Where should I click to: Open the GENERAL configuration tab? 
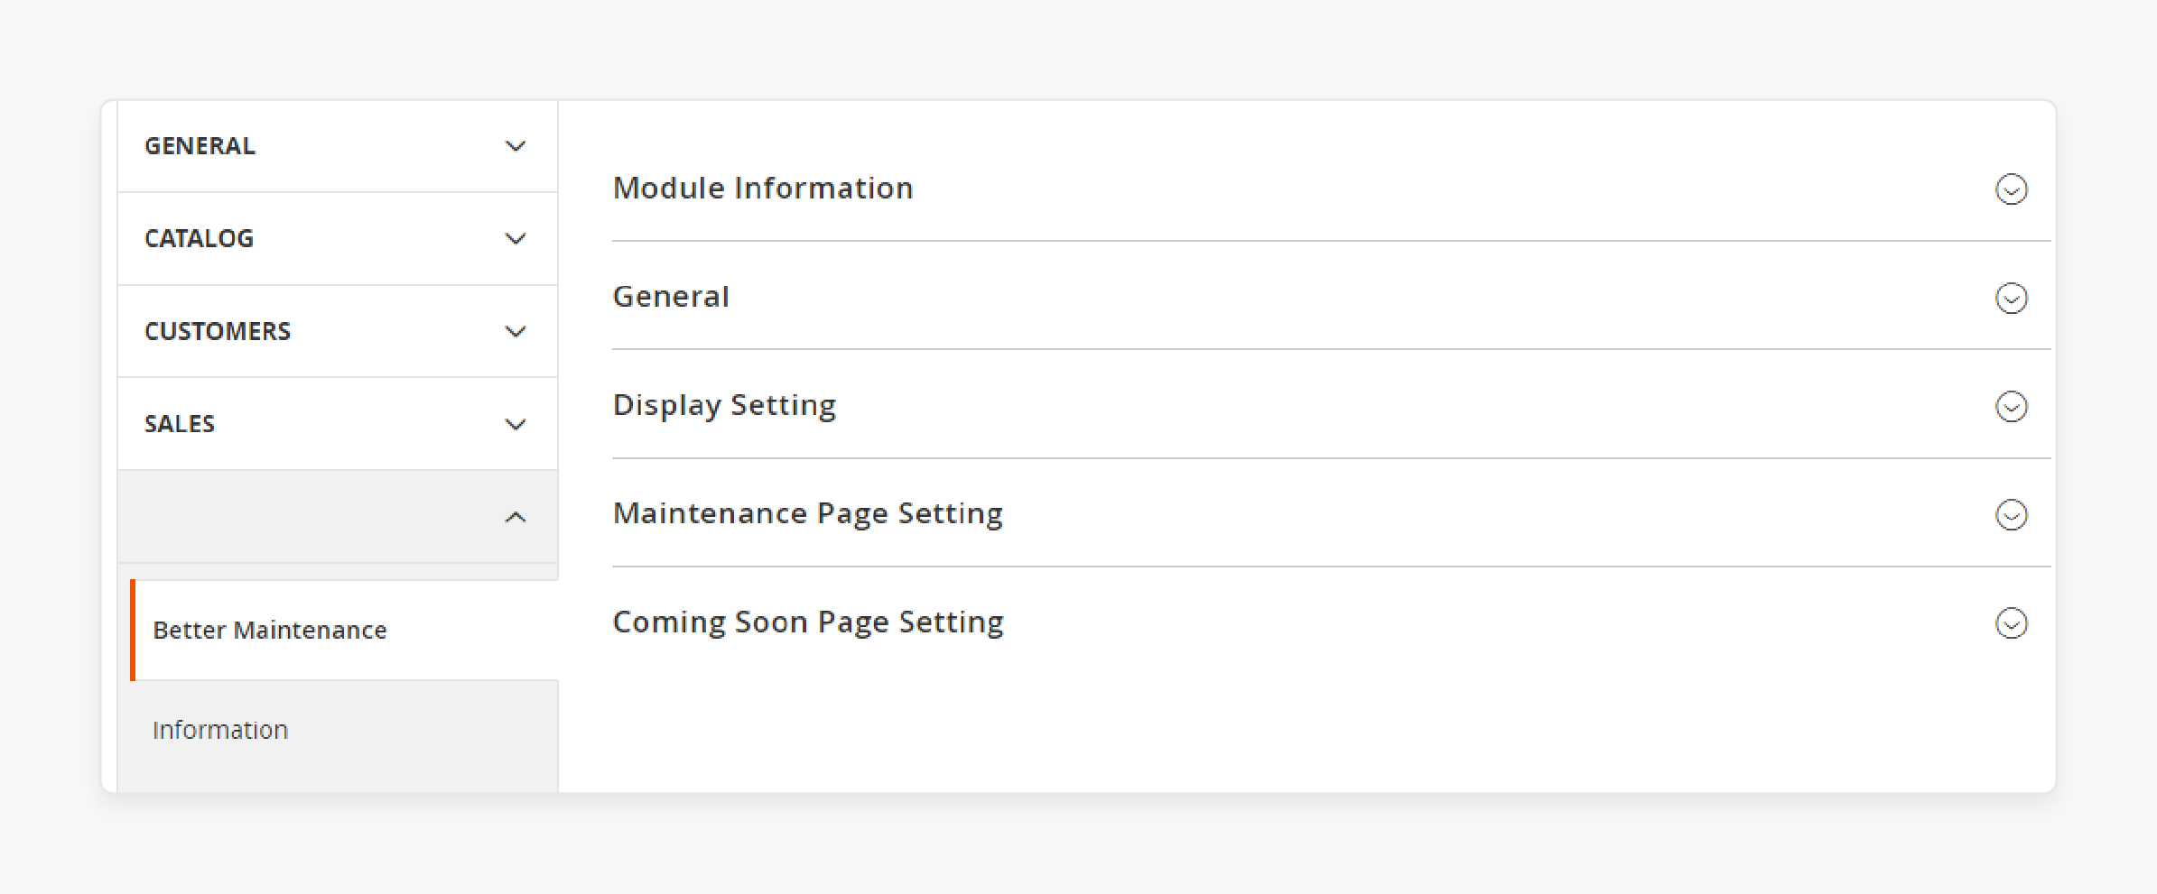click(338, 146)
